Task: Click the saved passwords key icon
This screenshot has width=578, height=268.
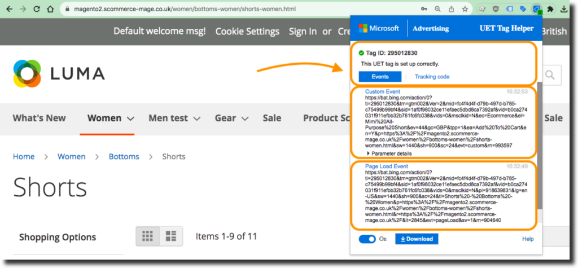Action: (423, 9)
